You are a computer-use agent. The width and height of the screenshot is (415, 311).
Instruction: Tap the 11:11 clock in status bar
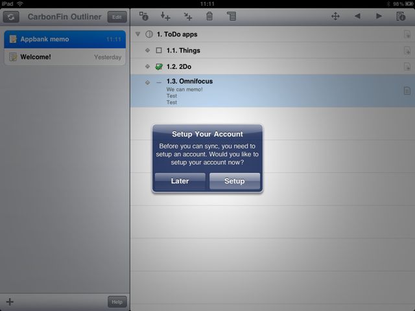tap(207, 4)
